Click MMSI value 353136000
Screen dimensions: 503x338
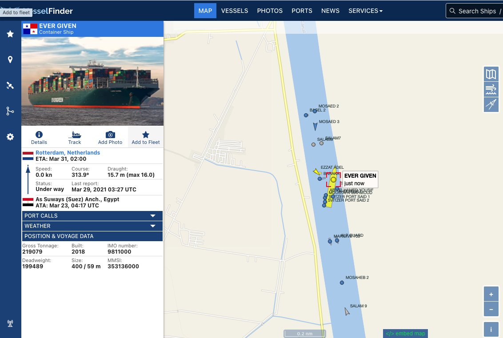click(x=123, y=266)
